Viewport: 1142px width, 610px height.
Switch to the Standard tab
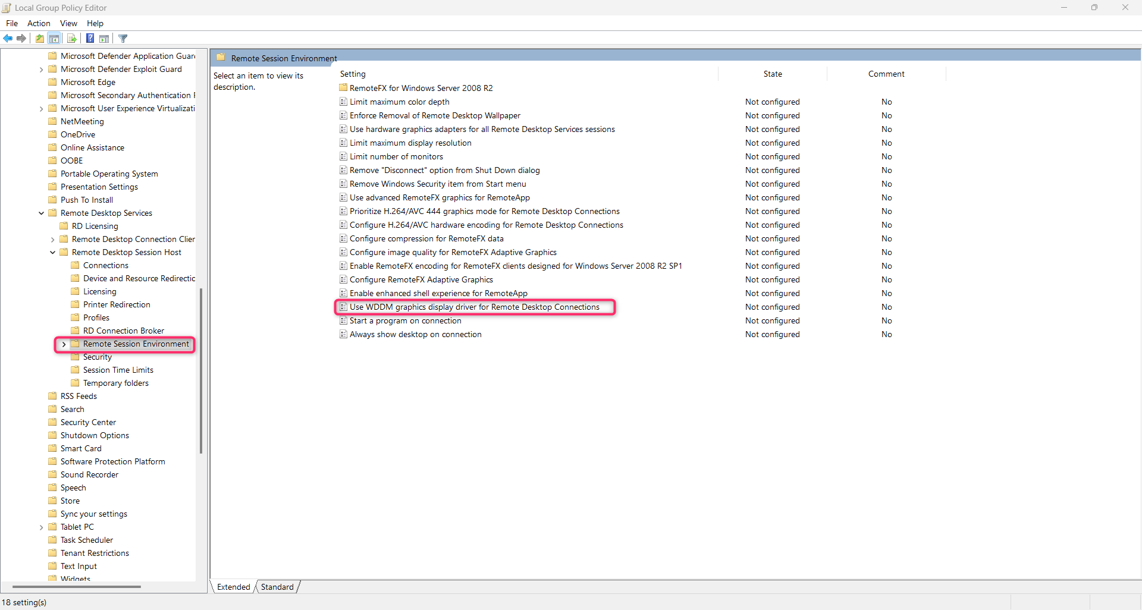click(277, 587)
